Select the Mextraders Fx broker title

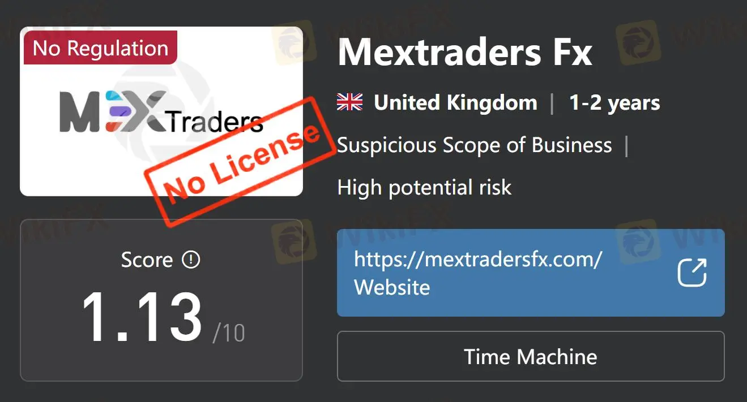pos(465,52)
